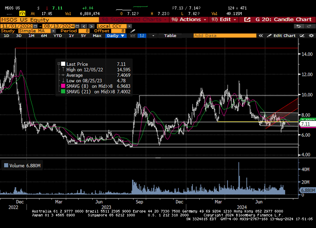Open the chart type dropdown arrow
The height and width of the screenshot is (228, 316).
pyautogui.click(x=153, y=36)
